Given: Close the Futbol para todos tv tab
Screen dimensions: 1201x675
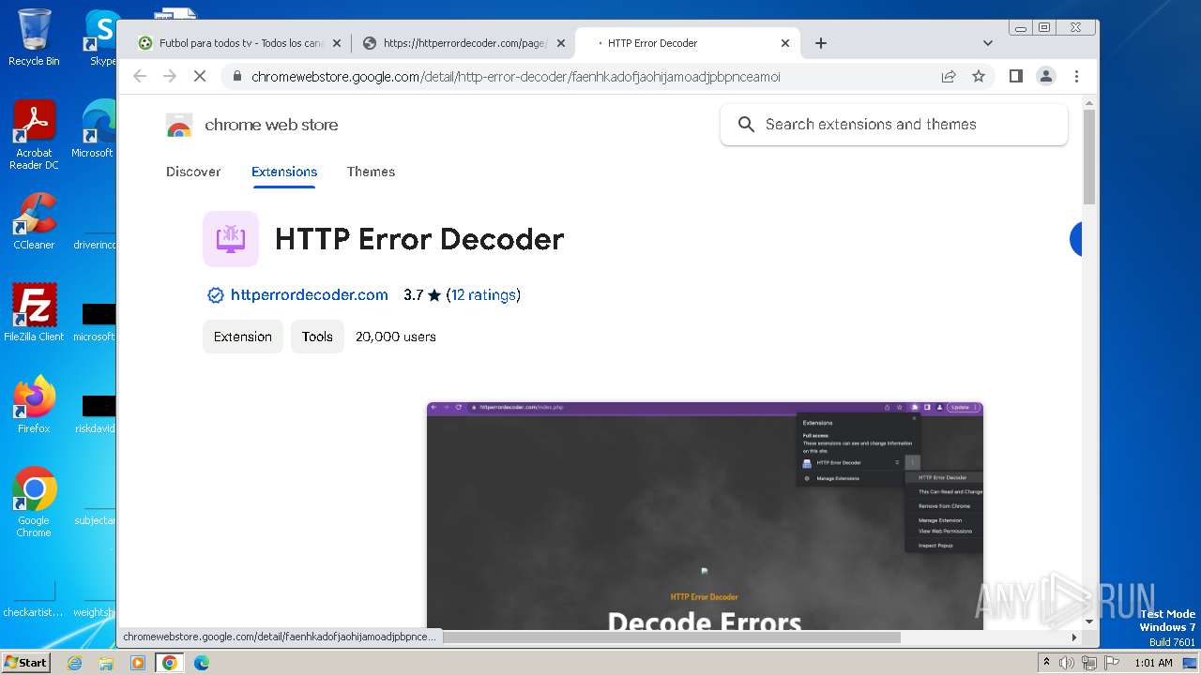Looking at the screenshot, I should (x=337, y=43).
